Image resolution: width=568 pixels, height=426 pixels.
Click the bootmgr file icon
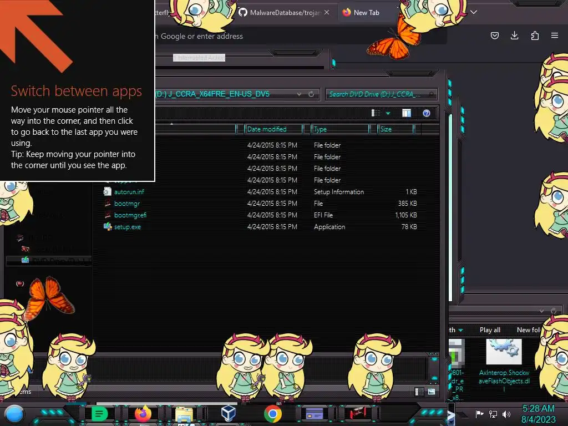(108, 203)
